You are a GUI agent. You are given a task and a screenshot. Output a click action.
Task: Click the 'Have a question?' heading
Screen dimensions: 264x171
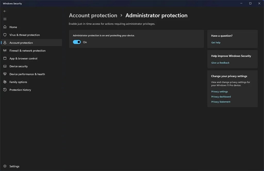[x=222, y=36]
